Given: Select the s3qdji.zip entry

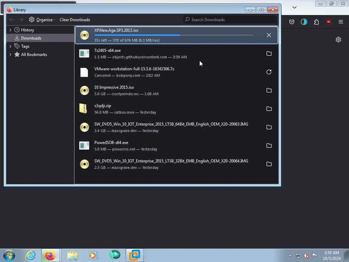Looking at the screenshot, I should coord(177,109).
